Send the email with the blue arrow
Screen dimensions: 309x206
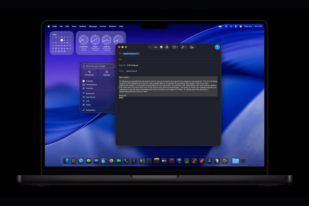pos(217,47)
